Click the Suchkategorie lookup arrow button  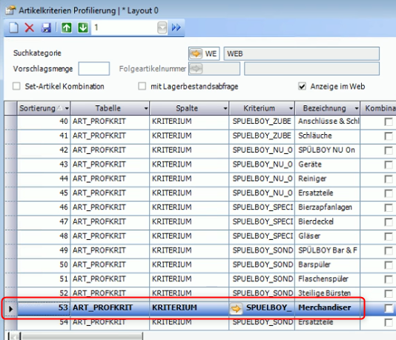(196, 53)
